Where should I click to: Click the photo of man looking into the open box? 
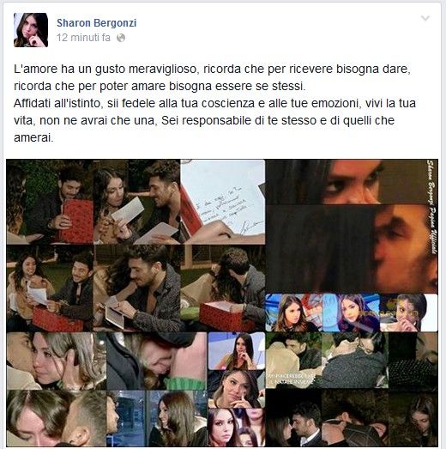click(136, 288)
